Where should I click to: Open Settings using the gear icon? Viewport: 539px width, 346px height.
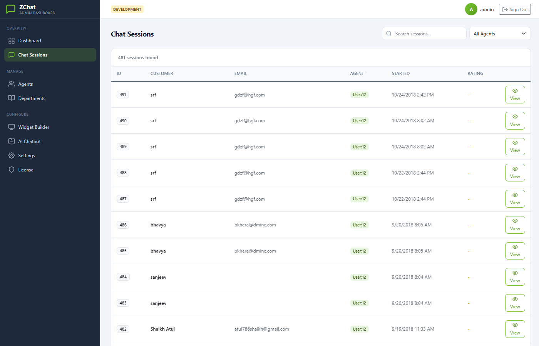coord(11,155)
